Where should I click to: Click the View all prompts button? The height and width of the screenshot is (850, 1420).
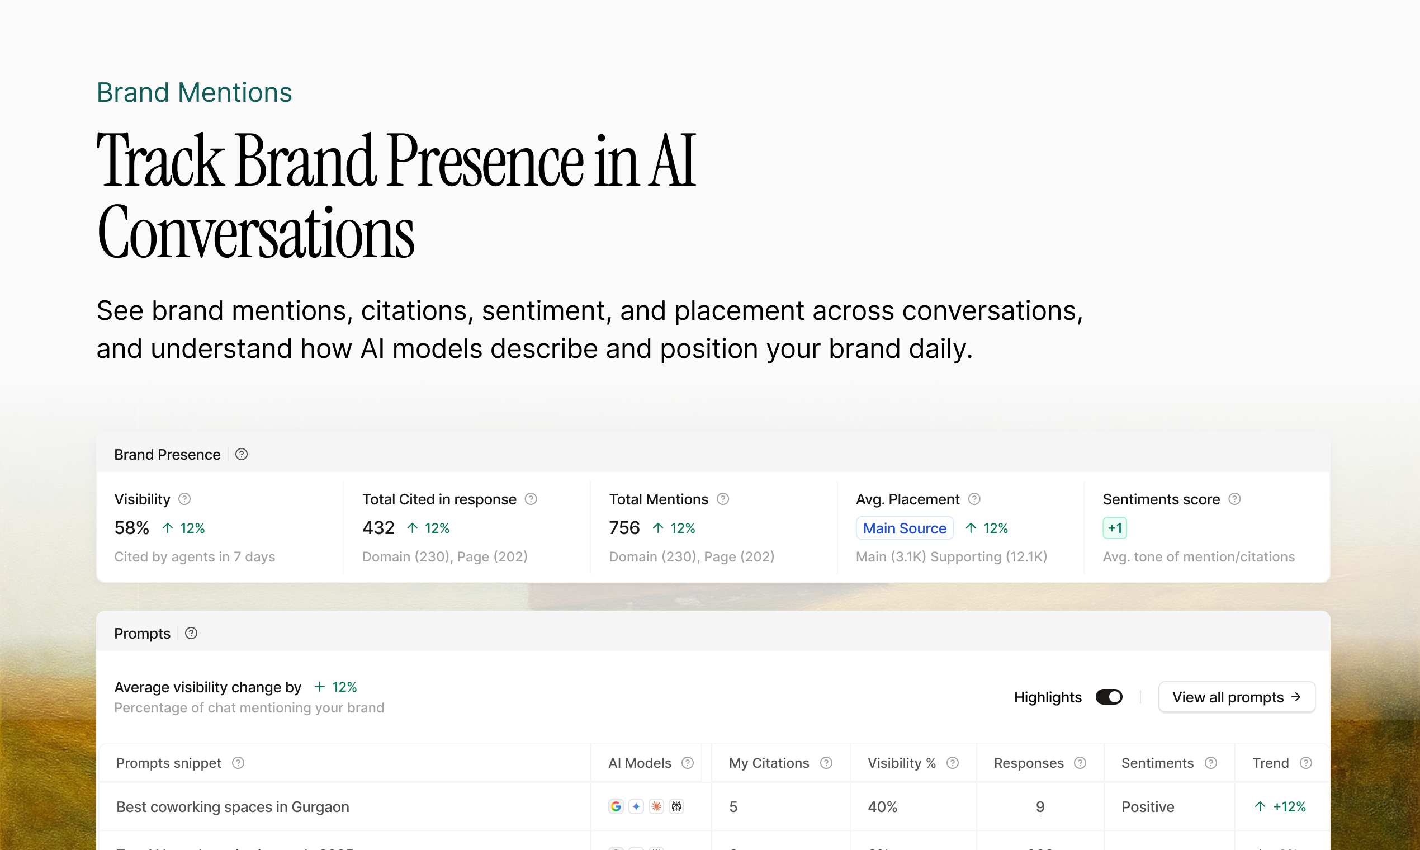point(1237,697)
